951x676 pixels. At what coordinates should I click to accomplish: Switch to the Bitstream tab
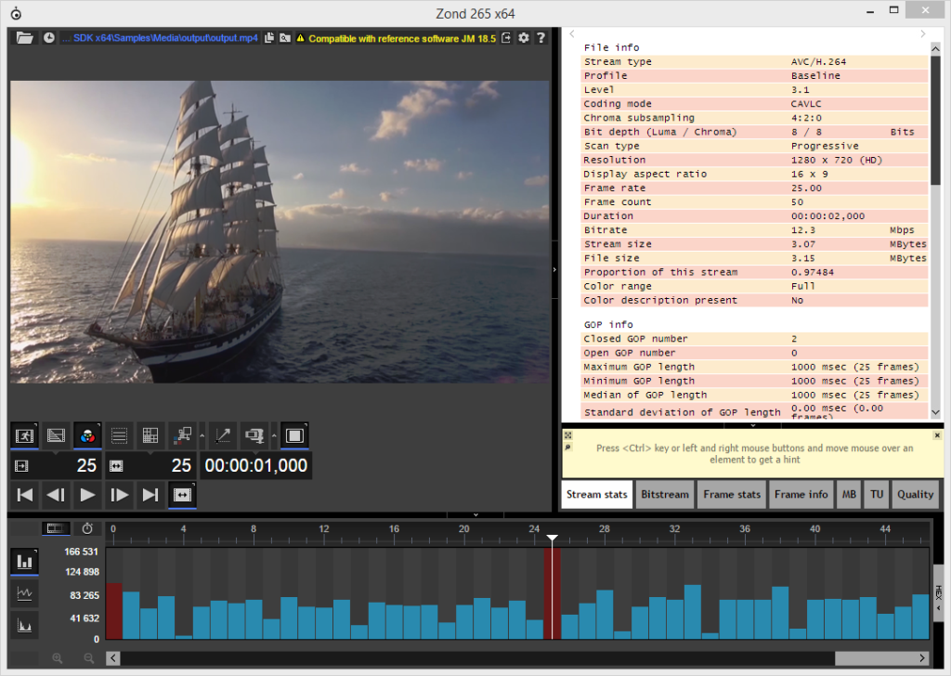coord(665,494)
